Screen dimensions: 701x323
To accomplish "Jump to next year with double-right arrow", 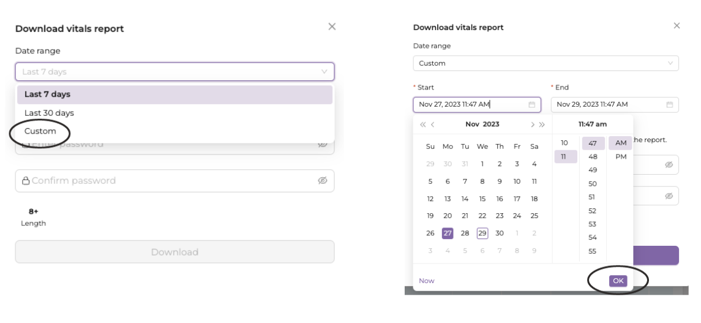I will pos(542,125).
